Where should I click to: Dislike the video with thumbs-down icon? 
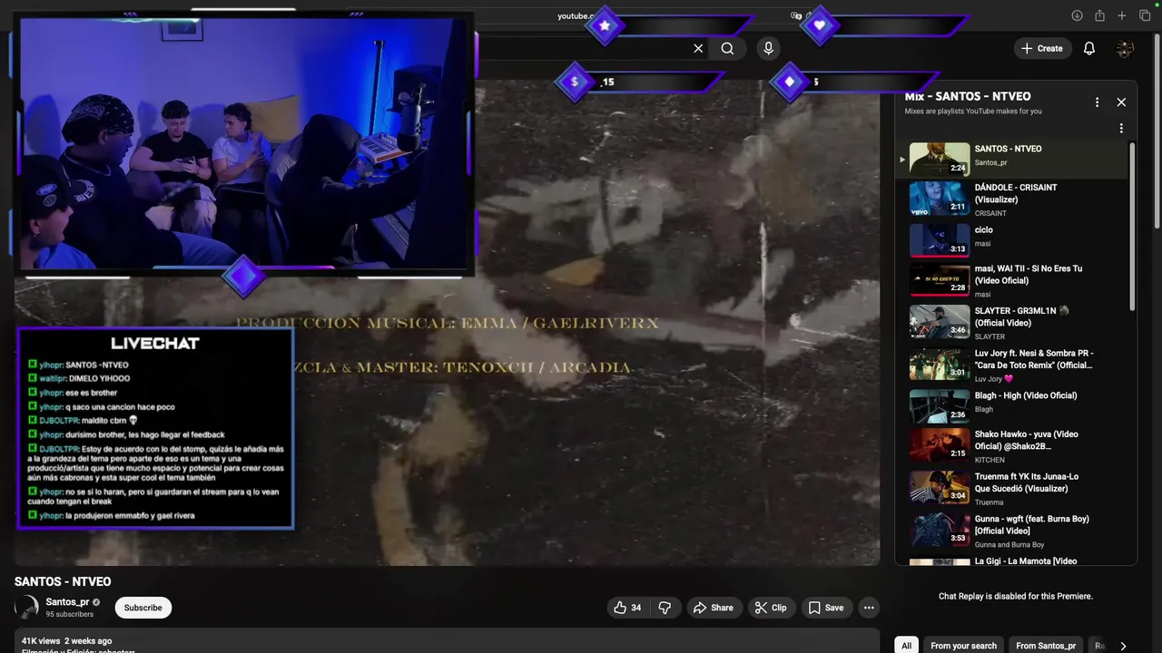coord(665,608)
